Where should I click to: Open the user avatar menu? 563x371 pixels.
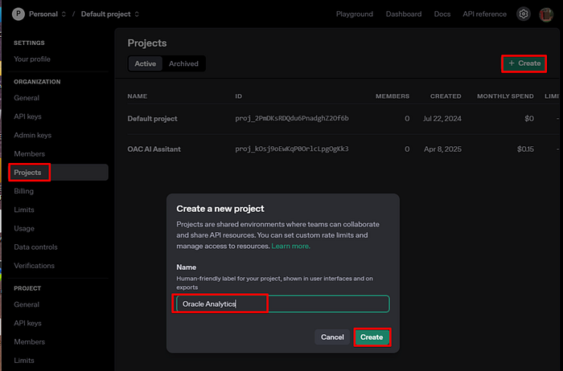tap(546, 14)
